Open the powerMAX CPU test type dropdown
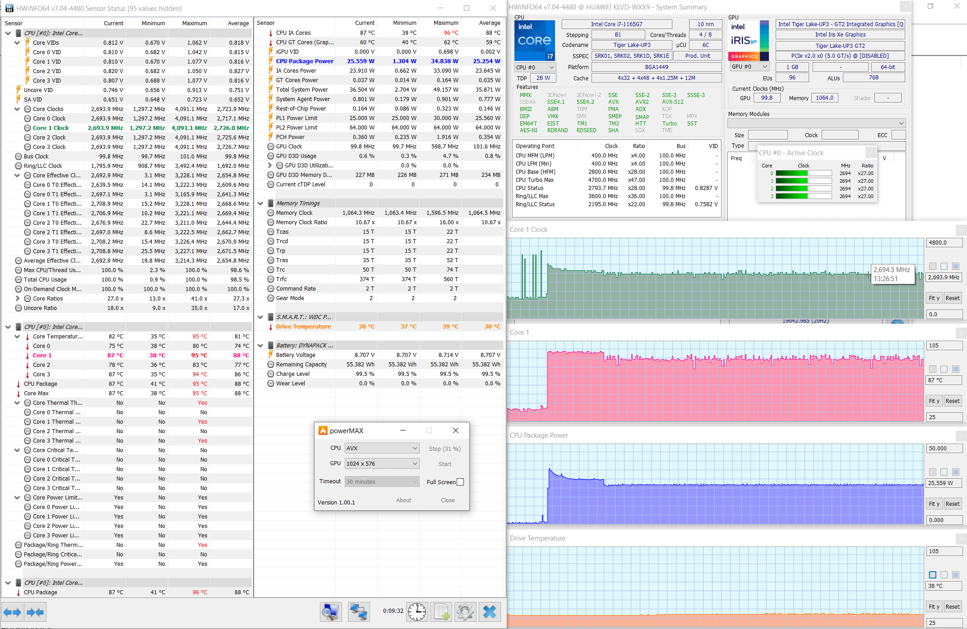Viewport: 967px width, 629px height. (x=382, y=448)
